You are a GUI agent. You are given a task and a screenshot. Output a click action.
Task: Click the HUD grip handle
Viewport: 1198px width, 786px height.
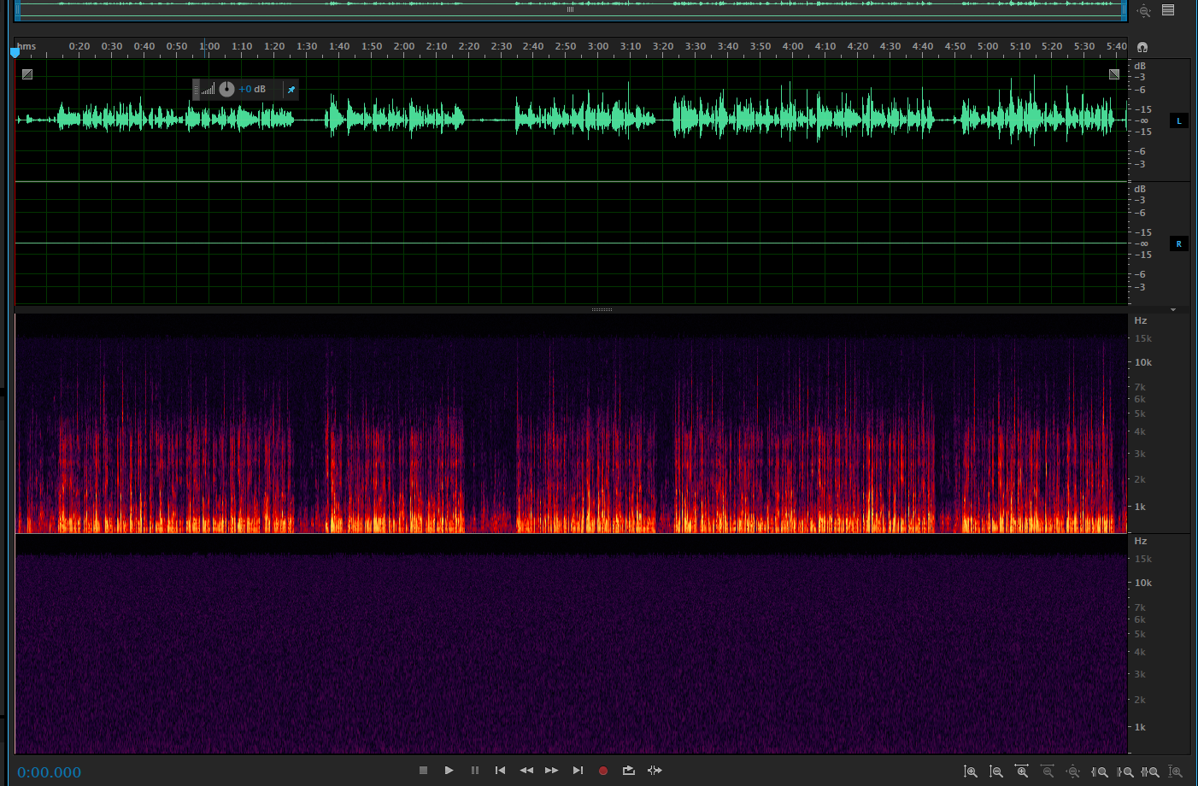point(196,89)
